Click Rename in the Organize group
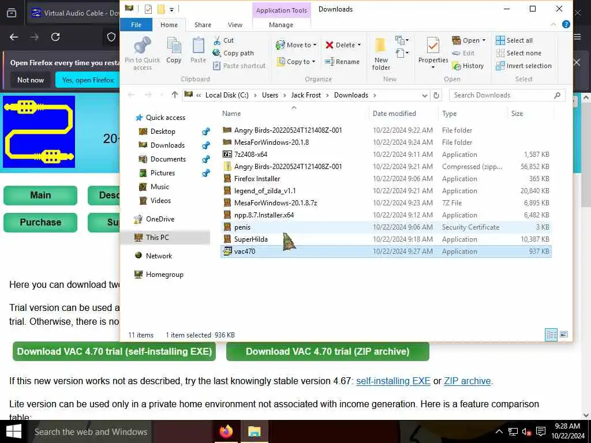This screenshot has width=591, height=443. coord(342,61)
